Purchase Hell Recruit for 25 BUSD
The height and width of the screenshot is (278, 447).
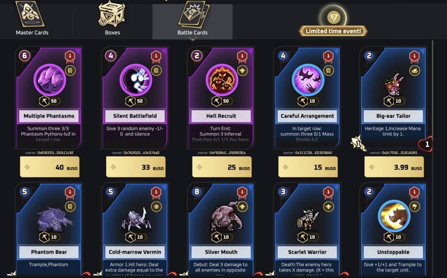coord(222,167)
